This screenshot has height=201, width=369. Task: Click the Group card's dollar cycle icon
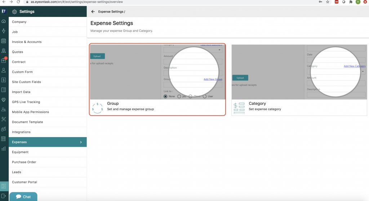click(97, 108)
